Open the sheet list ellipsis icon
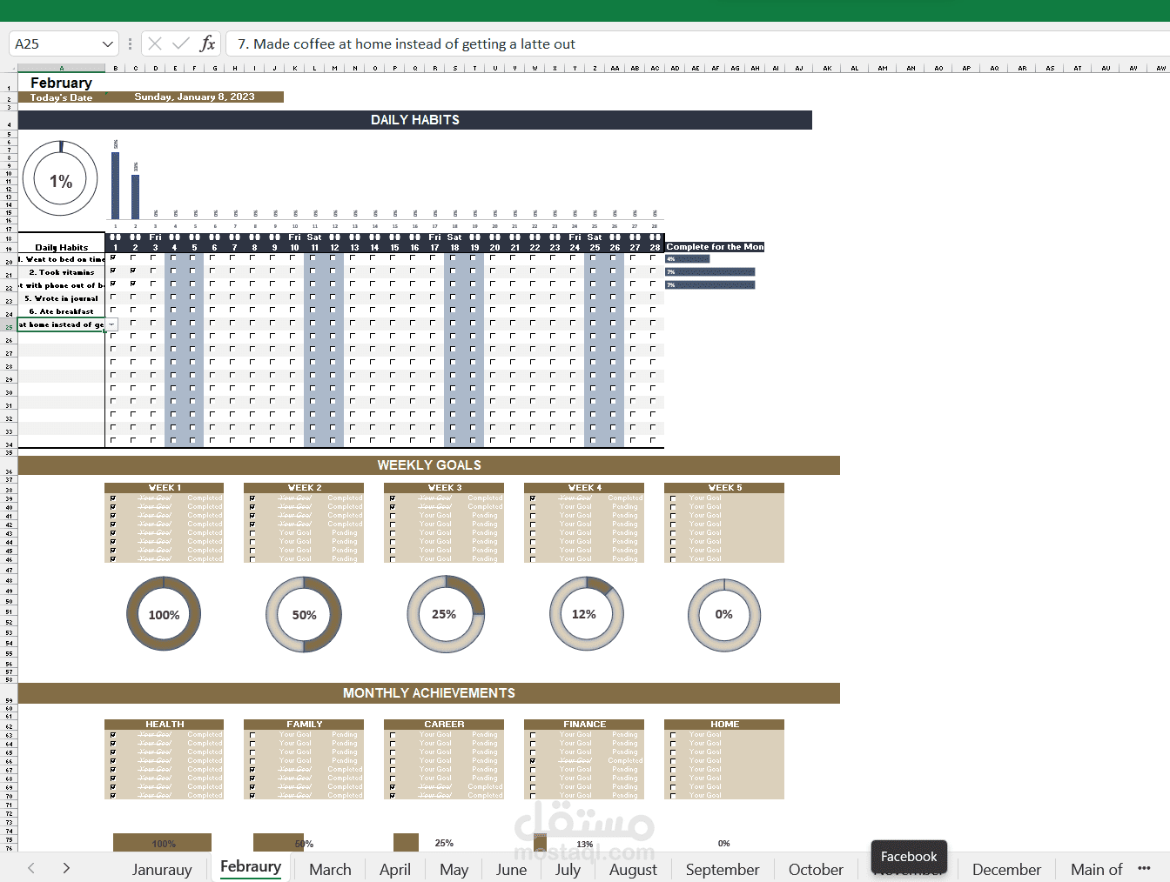Image resolution: width=1170 pixels, height=882 pixels. click(x=1145, y=868)
